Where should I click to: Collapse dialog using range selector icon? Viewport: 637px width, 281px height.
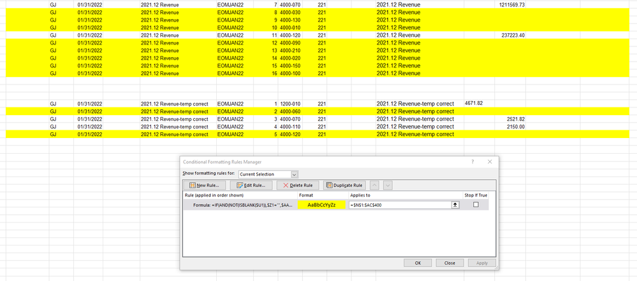(x=455, y=205)
